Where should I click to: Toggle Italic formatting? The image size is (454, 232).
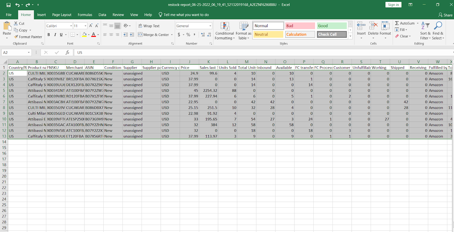55,35
